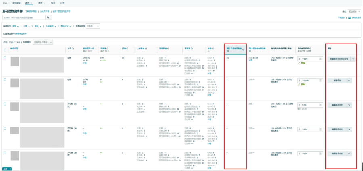The width and height of the screenshot is (363, 171).
Task: Sort by the 商品详情 column header
Action: pyautogui.click(x=14, y=48)
